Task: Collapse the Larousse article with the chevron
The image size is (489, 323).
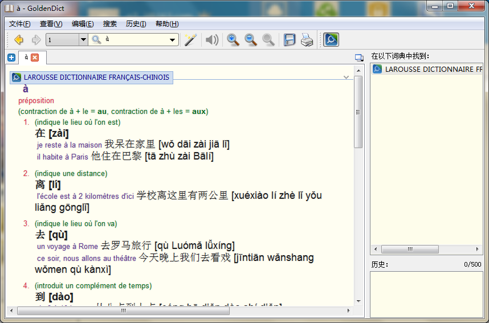Action: tap(346, 77)
